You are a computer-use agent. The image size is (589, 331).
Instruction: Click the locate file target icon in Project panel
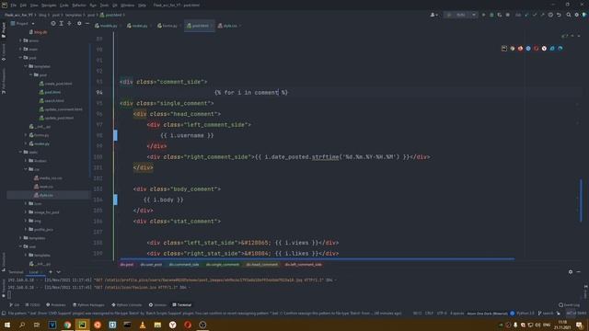coord(53,23)
